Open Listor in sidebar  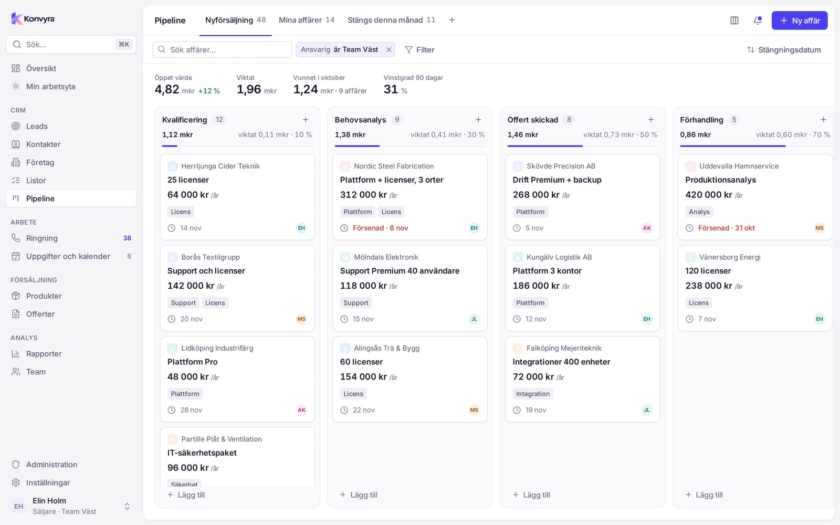[x=71, y=181]
